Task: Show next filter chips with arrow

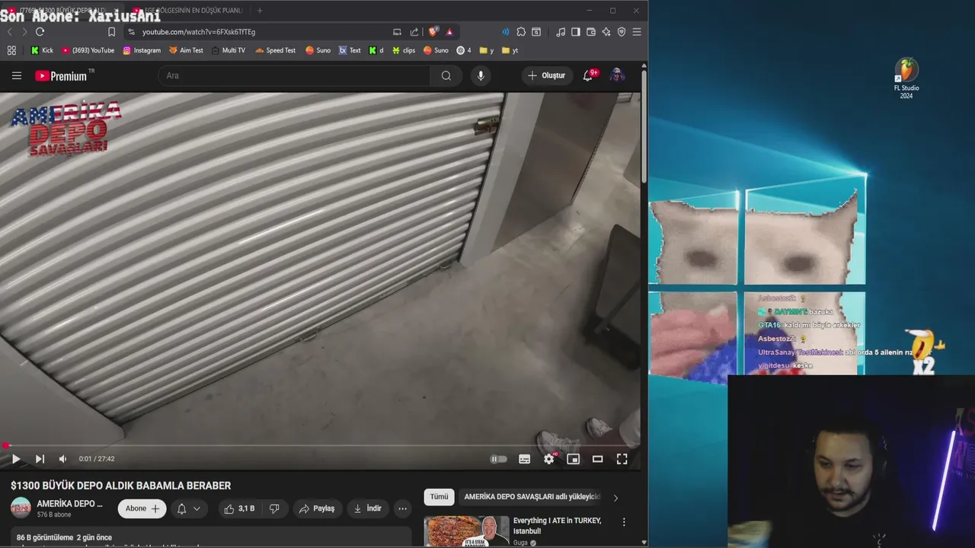Action: point(615,498)
